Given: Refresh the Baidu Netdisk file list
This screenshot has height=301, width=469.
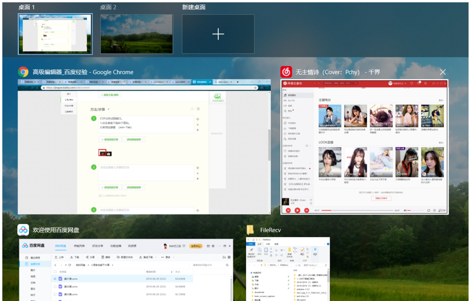Looking at the screenshot, I should point(69,265).
